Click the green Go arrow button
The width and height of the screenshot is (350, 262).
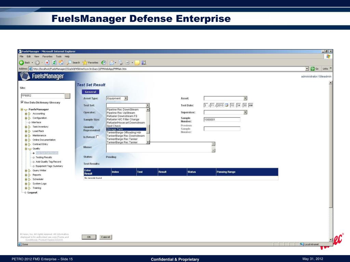pos(312,69)
